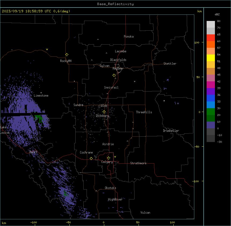This screenshot has height=226, width=231.
Task: Click the Sylvan town label
Action: click(105, 66)
